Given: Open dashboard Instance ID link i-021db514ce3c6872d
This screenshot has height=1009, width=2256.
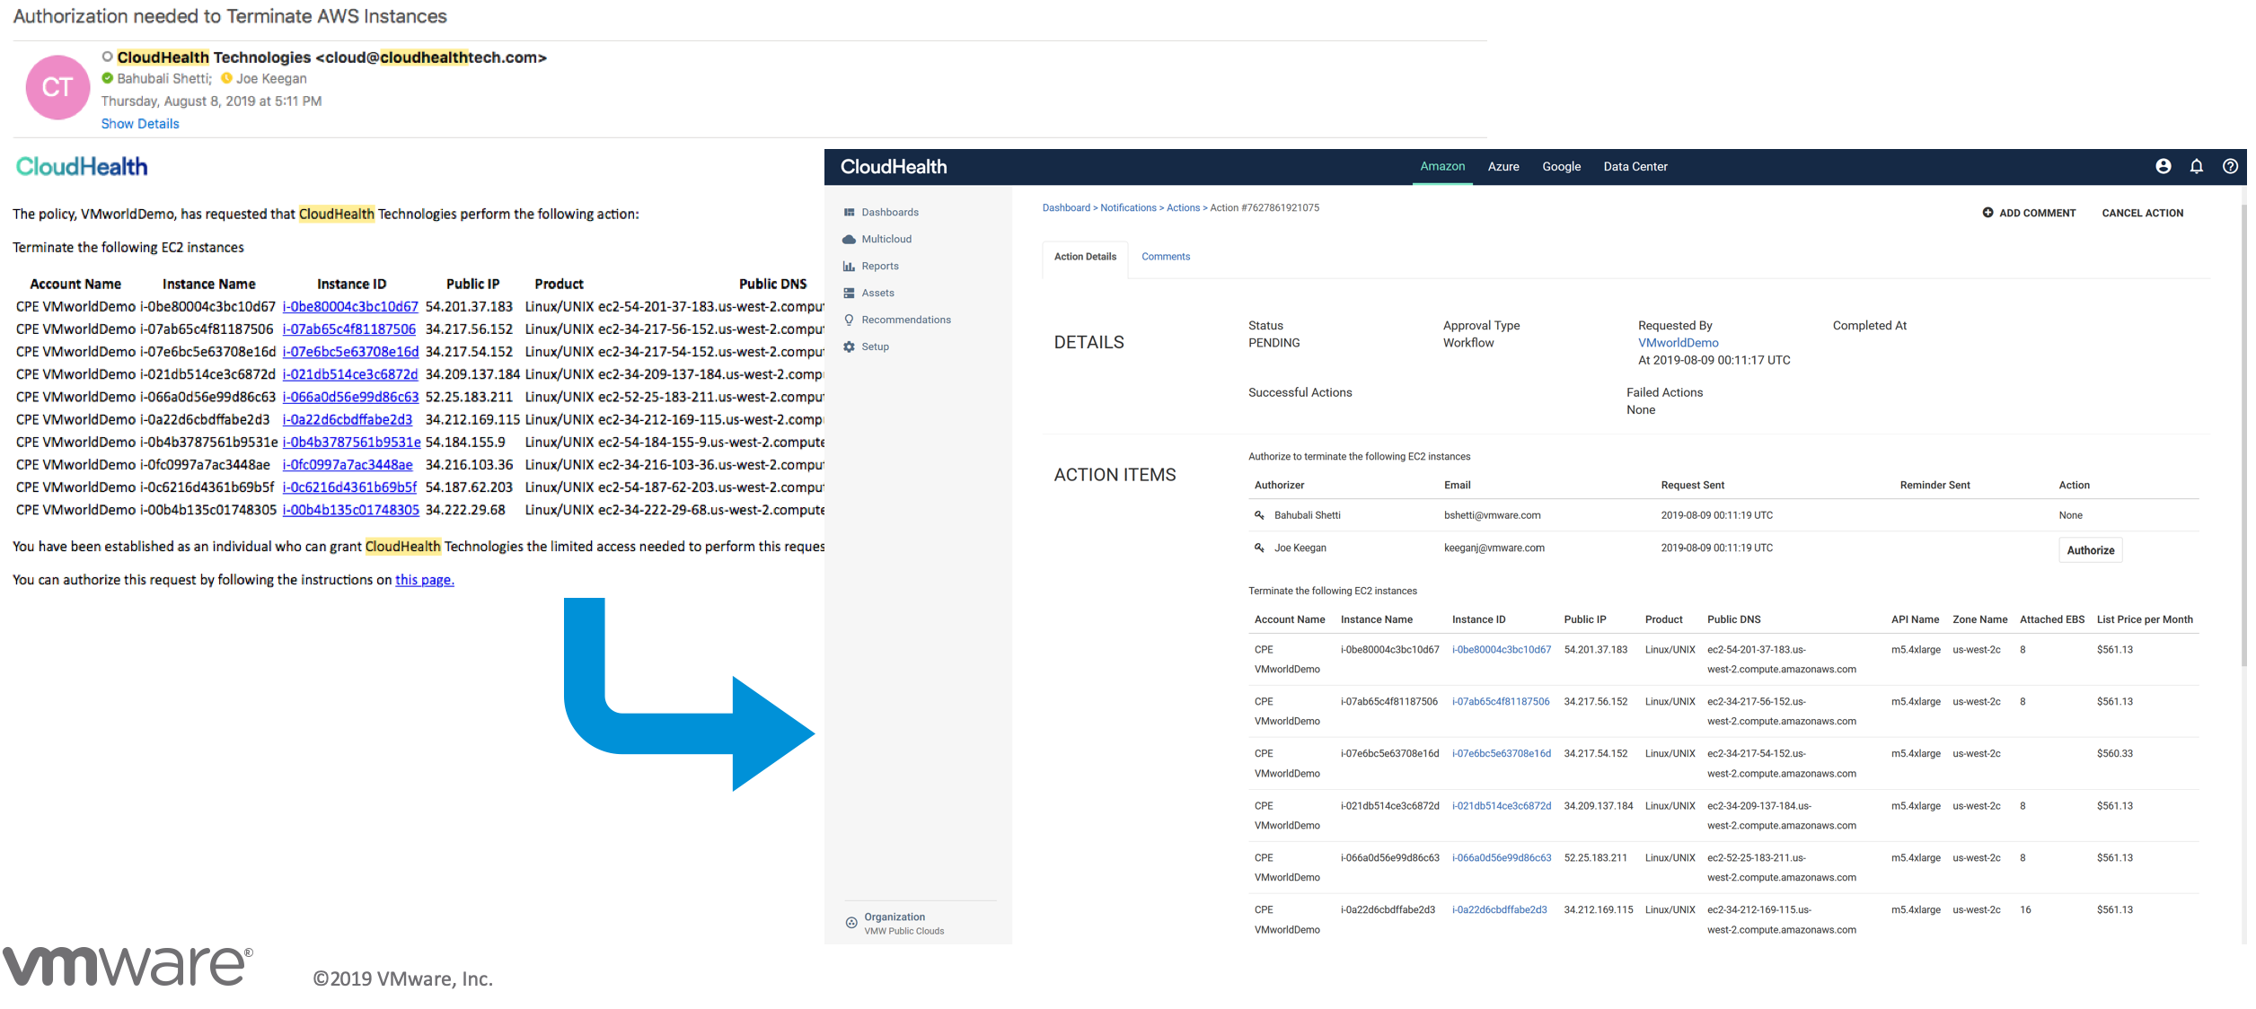Looking at the screenshot, I should coord(1501,806).
